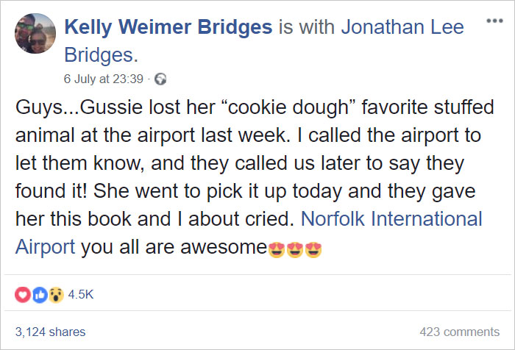Viewport: 515px width, 350px height.
Task: Click the word Airport in tagged link
Action: (46, 247)
